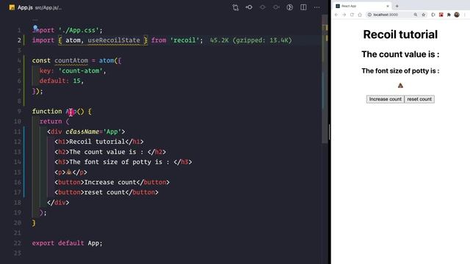Click the reset count button code line
Viewport: 470px width, 264px height.
pyautogui.click(x=106, y=192)
